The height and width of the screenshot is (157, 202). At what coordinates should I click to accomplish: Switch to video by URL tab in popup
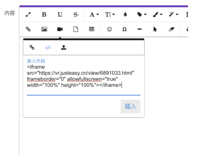pyautogui.click(x=32, y=47)
